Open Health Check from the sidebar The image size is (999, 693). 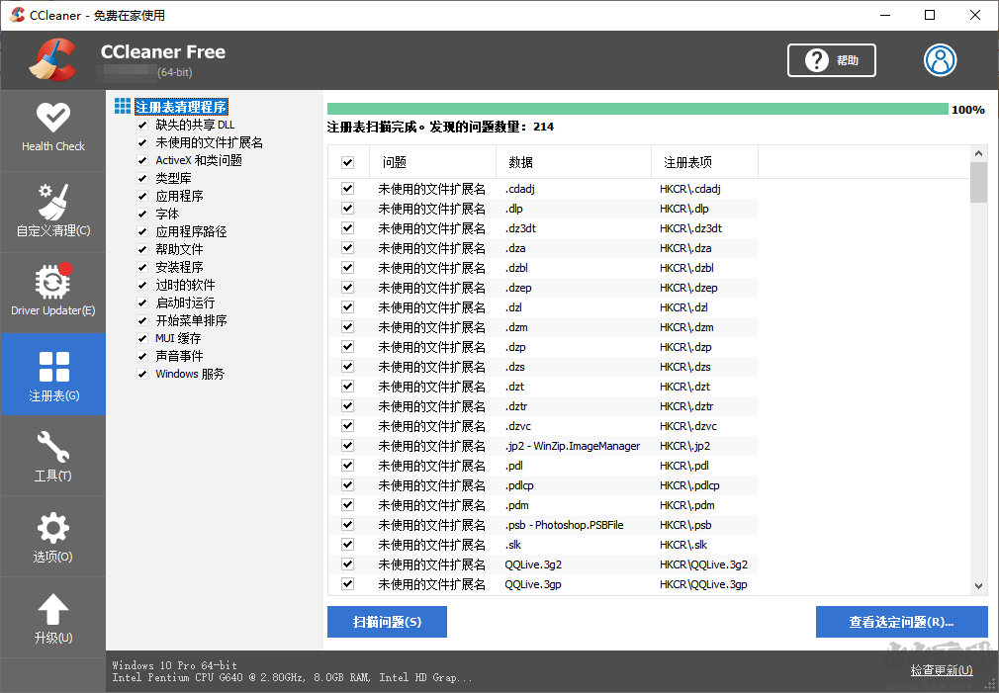tap(52, 129)
